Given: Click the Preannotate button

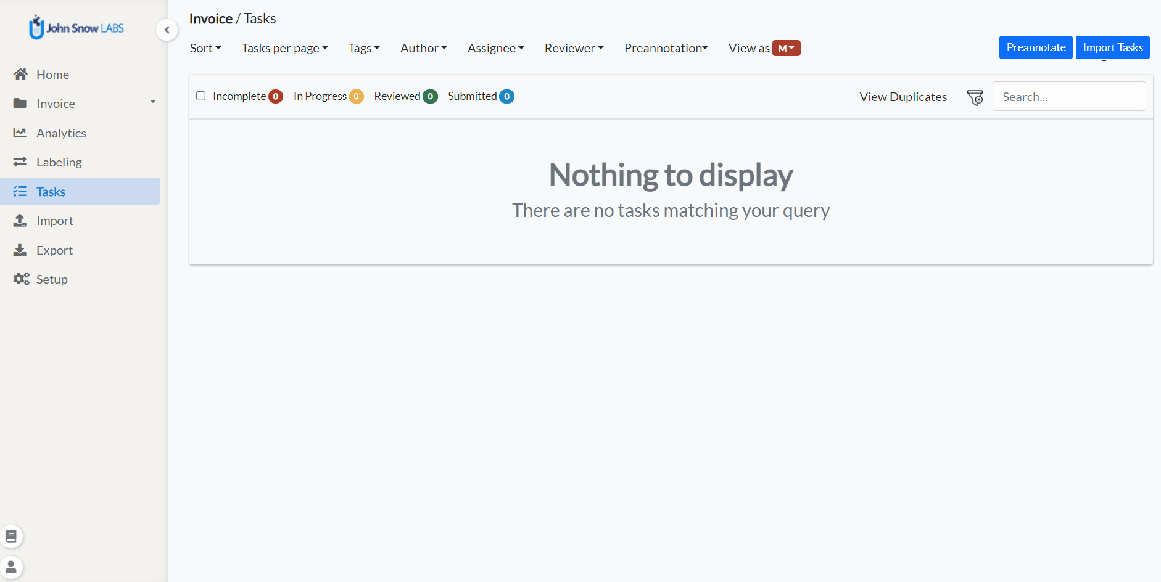Looking at the screenshot, I should [1036, 47].
